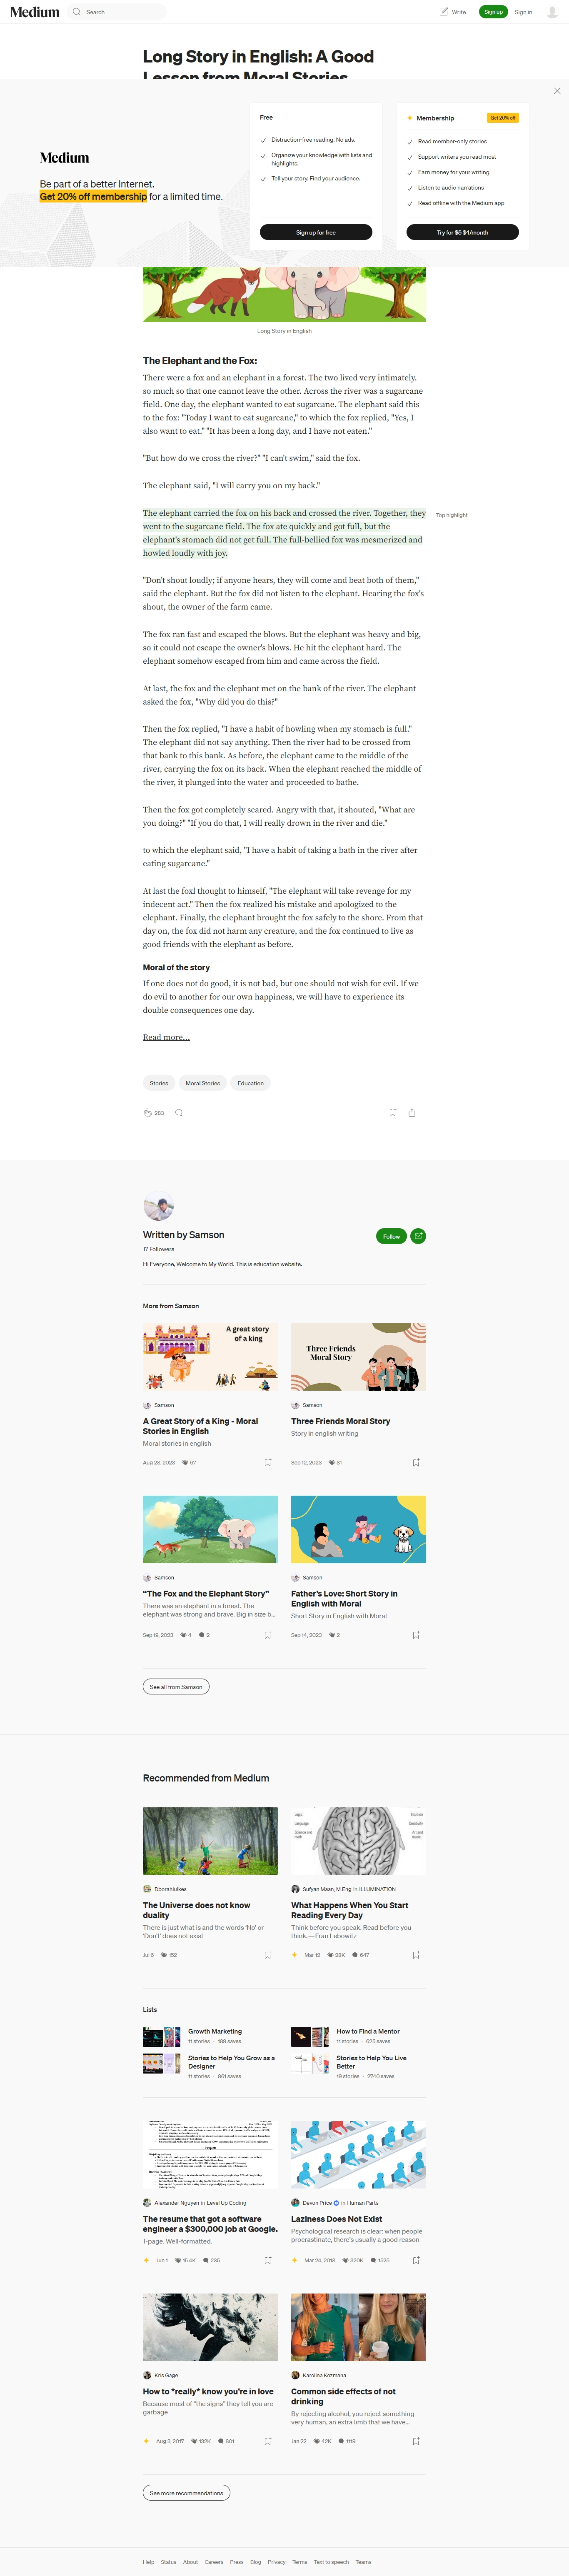Select the Moral Stories tag
The height and width of the screenshot is (2576, 569).
pyautogui.click(x=203, y=1083)
